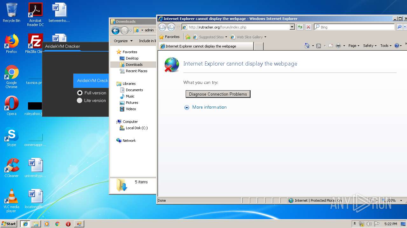Click blue AridekVM Crack button

tap(91, 81)
